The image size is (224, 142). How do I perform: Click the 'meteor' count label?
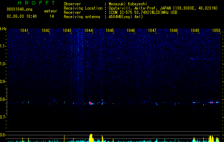[x=51, y=11]
